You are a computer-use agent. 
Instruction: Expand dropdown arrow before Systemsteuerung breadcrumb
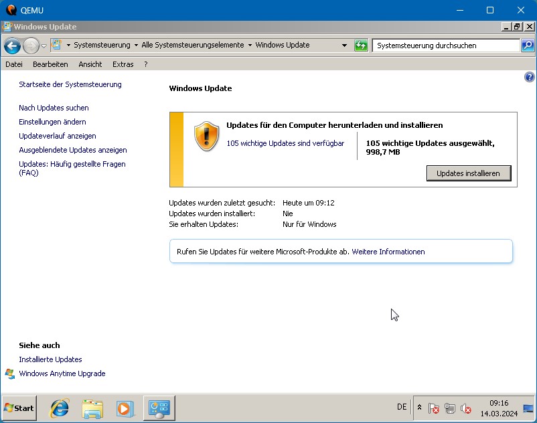[x=68, y=45]
